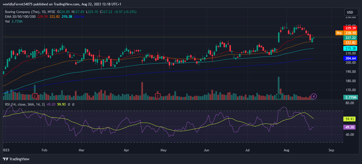Click the 210.00 price scale label

[350, 53]
